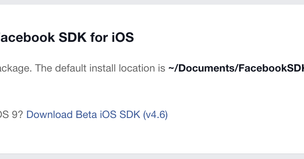Click the gray strip below the white card

[152, 156]
